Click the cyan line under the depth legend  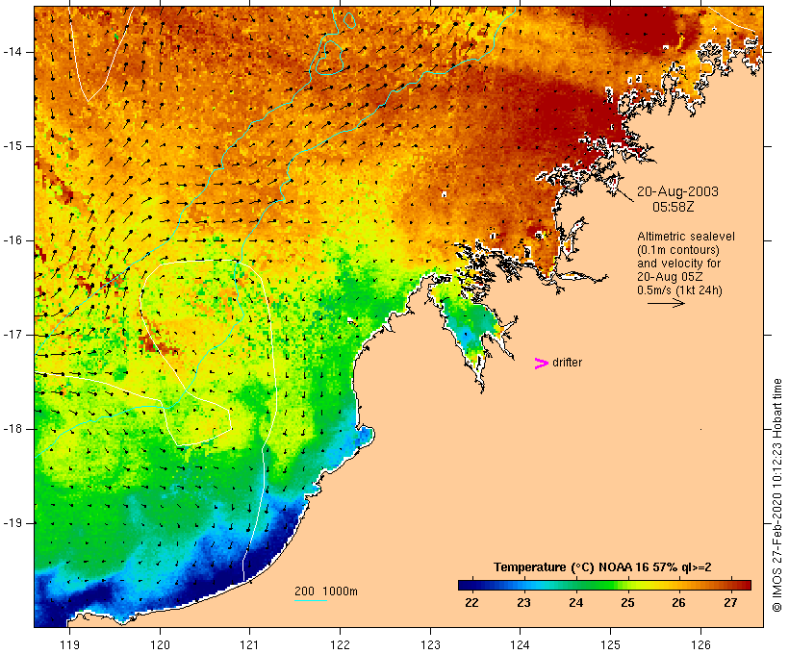point(311,600)
